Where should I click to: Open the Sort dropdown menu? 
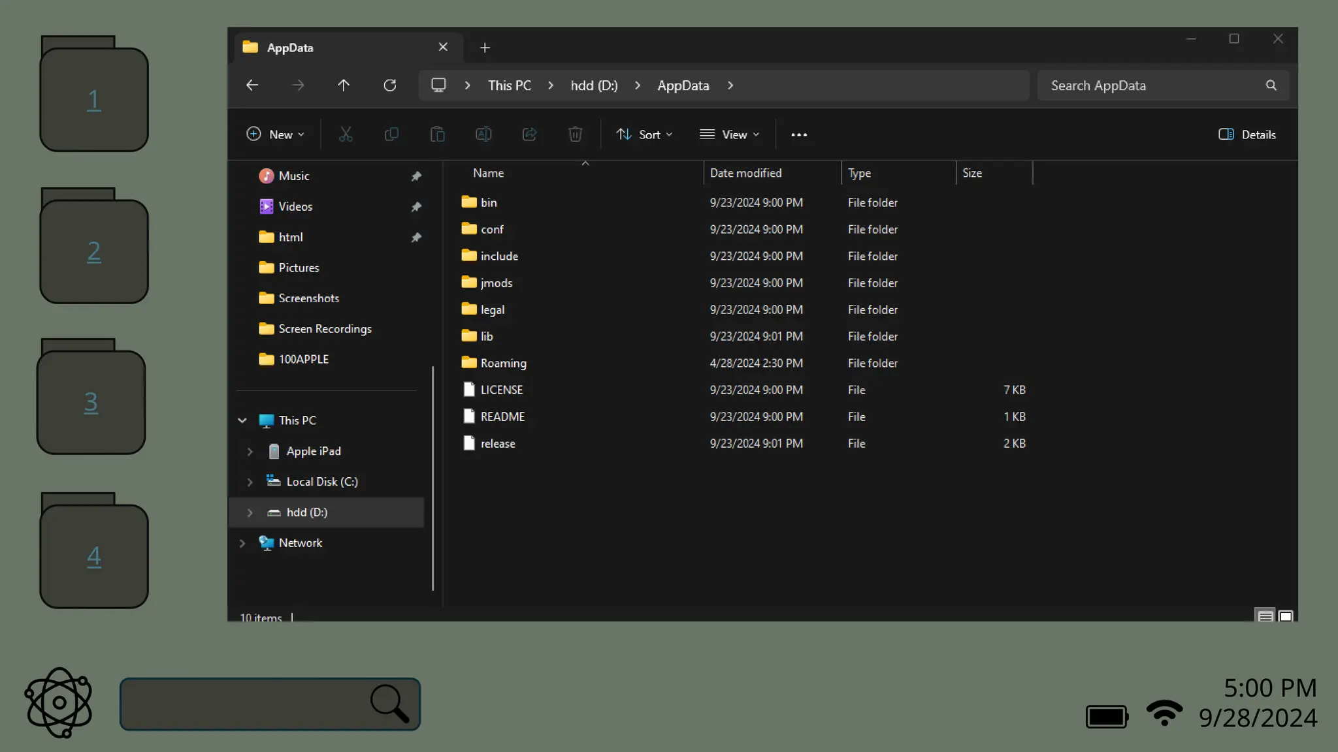tap(644, 134)
